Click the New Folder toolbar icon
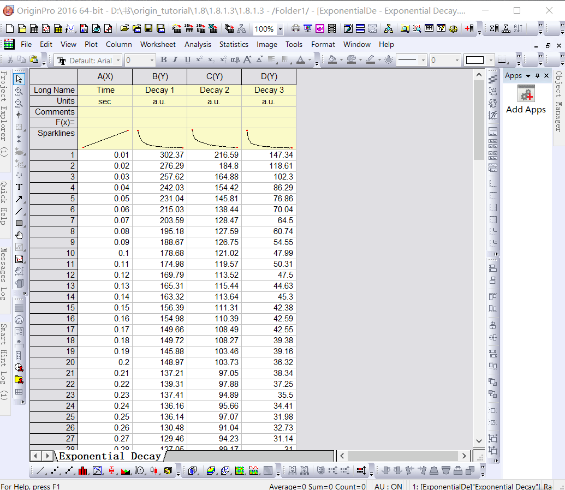 22,28
